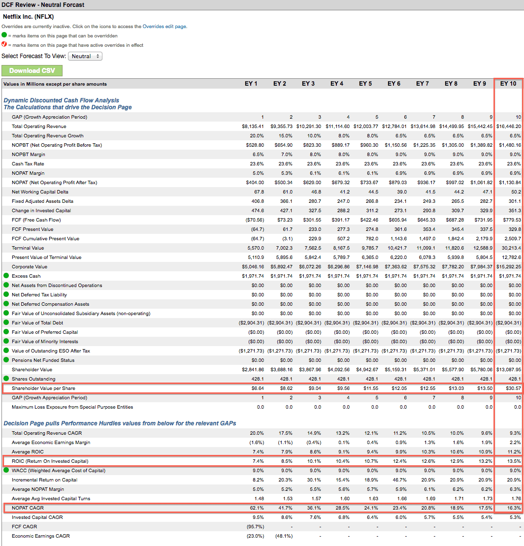Click the EY 2 column header
524x546 pixels.
coord(279,84)
